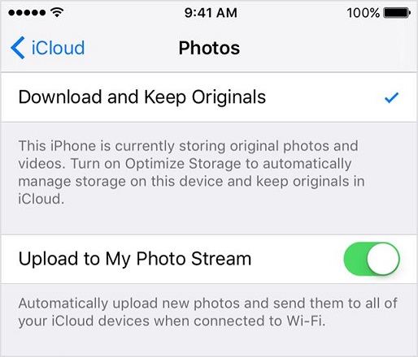This screenshot has height=357, width=418.
Task: Tap the Automatically upload new photos footer text
Action: (208, 312)
